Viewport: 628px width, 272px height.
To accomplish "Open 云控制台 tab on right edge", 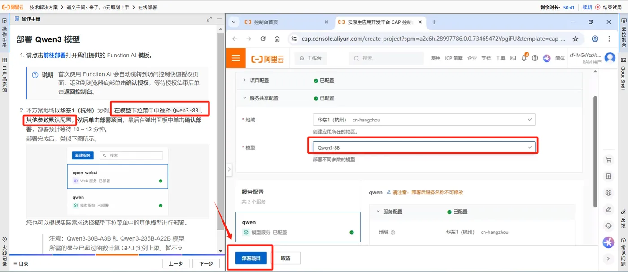I will [x=624, y=33].
